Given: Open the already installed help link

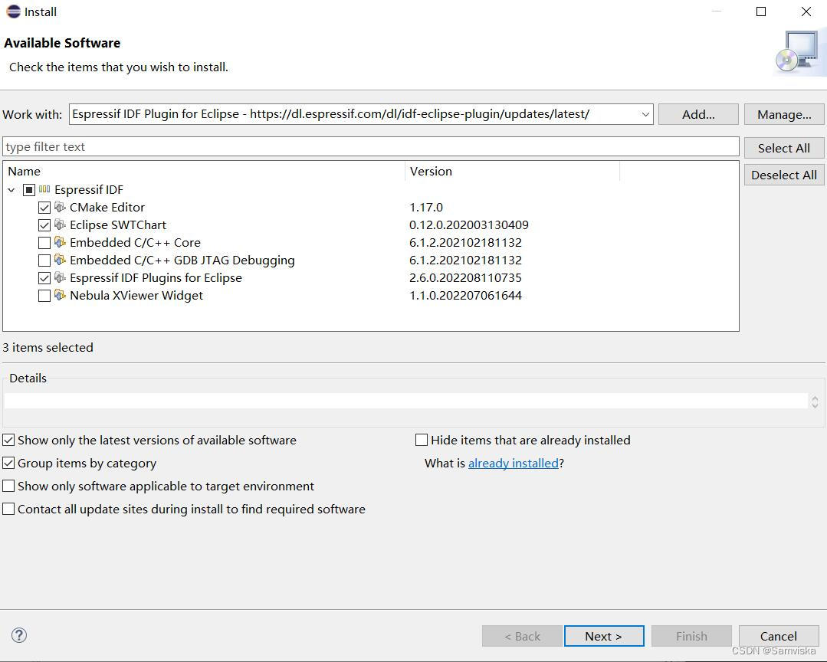Looking at the screenshot, I should pyautogui.click(x=513, y=463).
